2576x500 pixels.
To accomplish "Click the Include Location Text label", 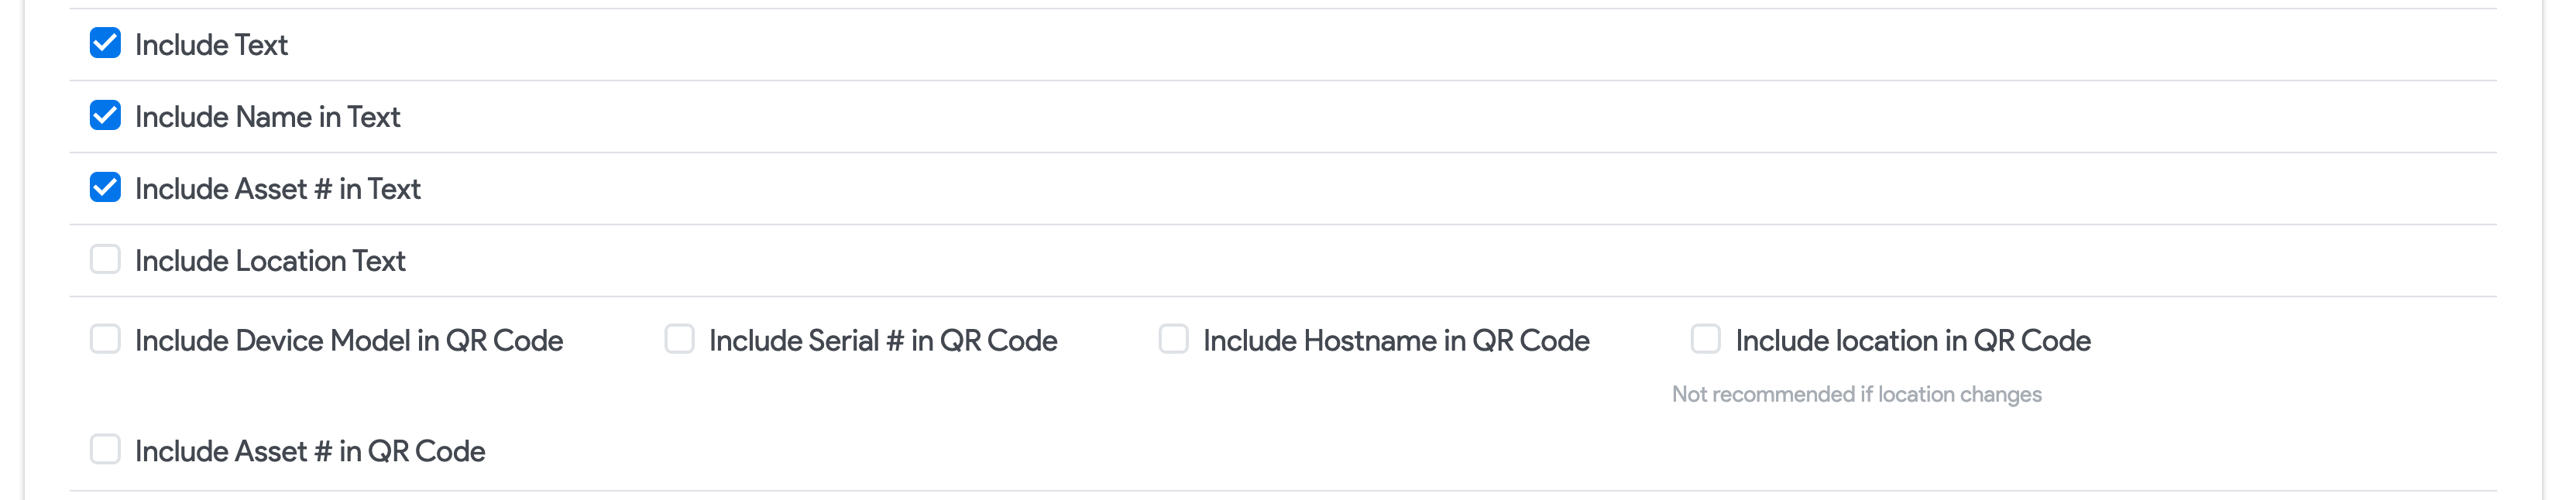I will click(x=271, y=260).
